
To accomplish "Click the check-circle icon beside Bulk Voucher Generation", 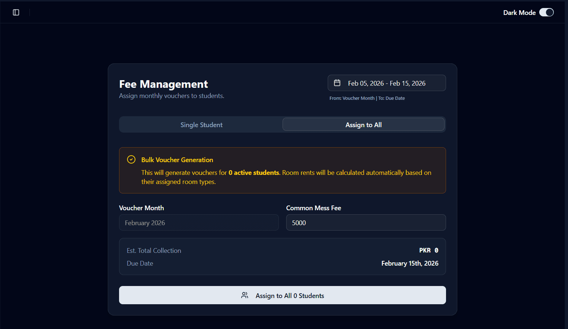I will pos(131,160).
